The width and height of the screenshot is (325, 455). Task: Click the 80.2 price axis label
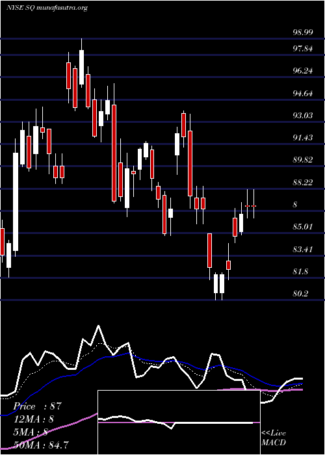[x=300, y=294]
